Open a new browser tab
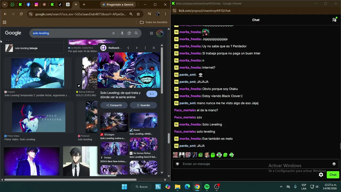 tap(84, 5)
